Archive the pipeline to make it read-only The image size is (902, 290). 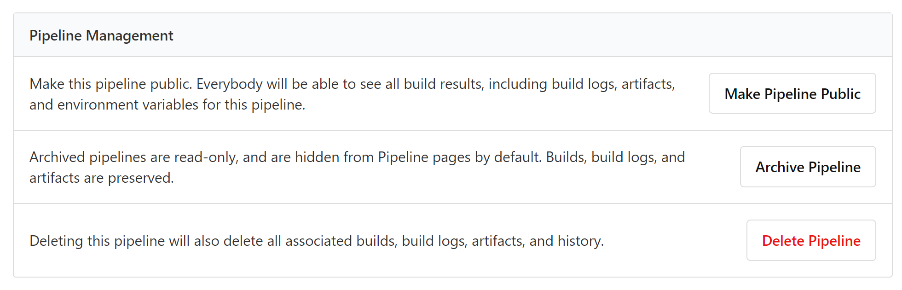(x=808, y=167)
